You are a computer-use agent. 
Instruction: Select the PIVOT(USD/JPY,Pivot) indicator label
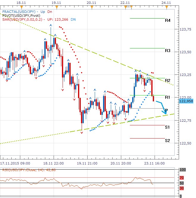[x=21, y=16]
